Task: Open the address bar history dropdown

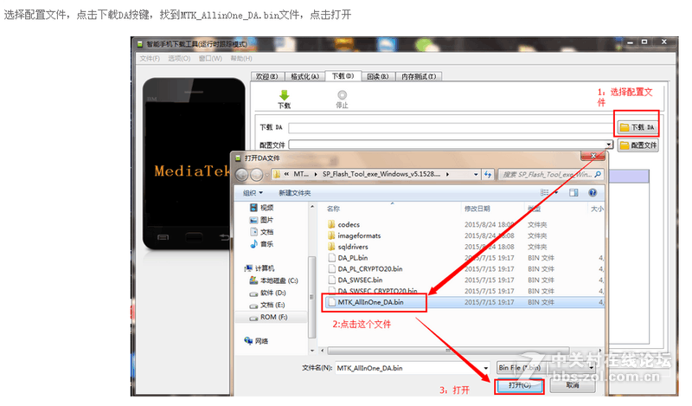Action: (x=476, y=175)
